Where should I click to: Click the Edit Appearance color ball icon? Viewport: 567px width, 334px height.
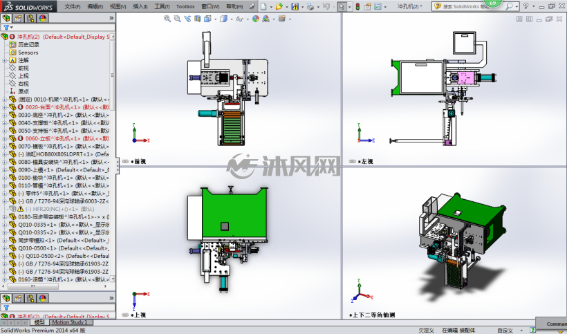tap(256, 19)
